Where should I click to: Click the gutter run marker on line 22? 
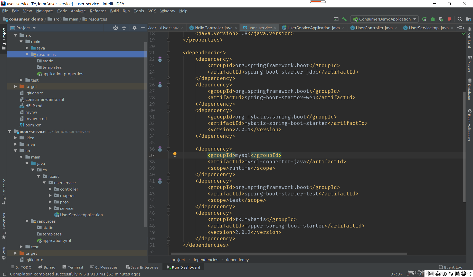pyautogui.click(x=160, y=59)
